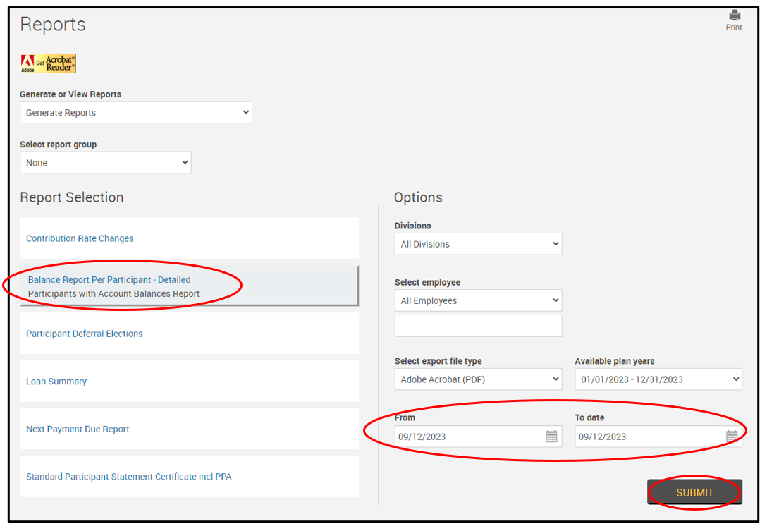Viewport: 767px width, 531px height.
Task: Expand the Divisions dropdown
Action: 478,245
